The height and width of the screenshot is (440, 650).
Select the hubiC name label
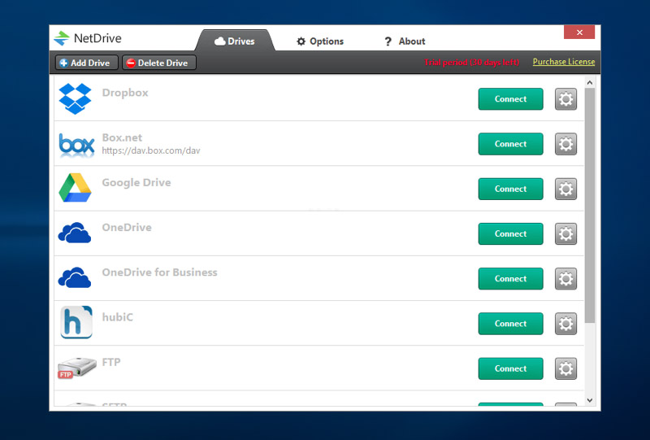(x=118, y=317)
